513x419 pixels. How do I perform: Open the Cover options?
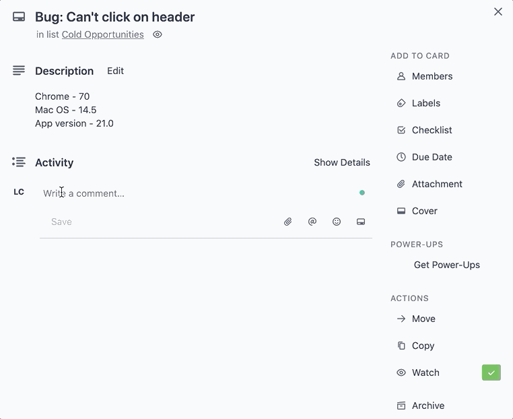(x=424, y=211)
